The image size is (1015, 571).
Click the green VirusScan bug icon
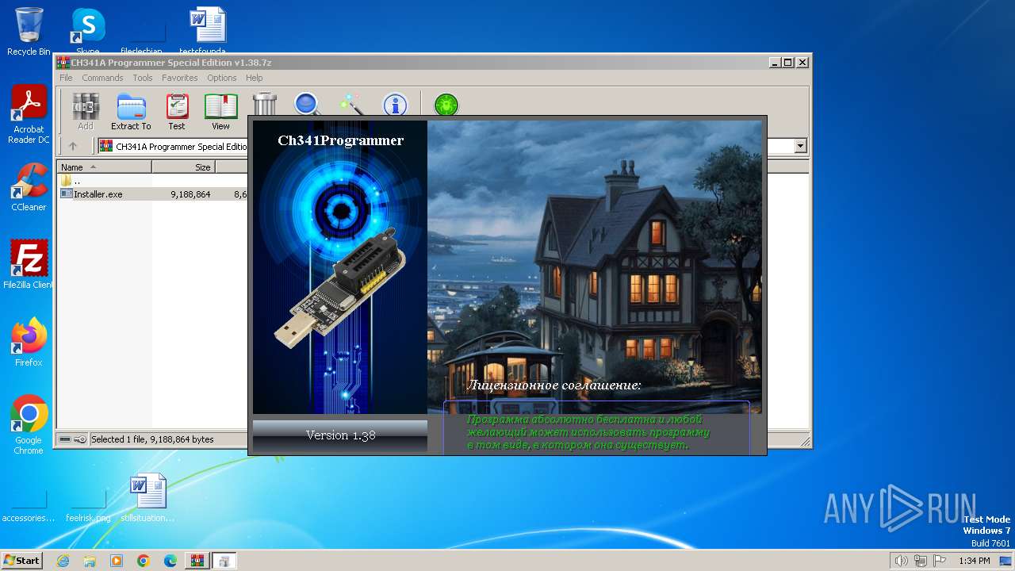coord(446,104)
